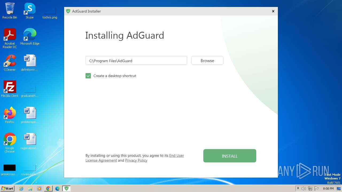Select the aremicroso... desktop file
Image resolution: width=342 pixels, height=192 pixels.
click(x=10, y=170)
